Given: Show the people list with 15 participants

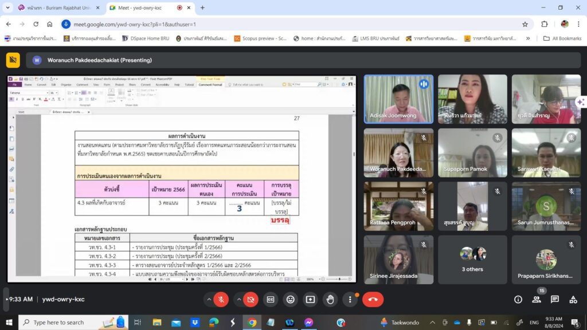Looking at the screenshot, I should coord(537,299).
